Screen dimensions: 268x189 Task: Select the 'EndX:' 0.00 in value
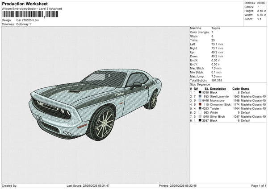tap(216, 60)
